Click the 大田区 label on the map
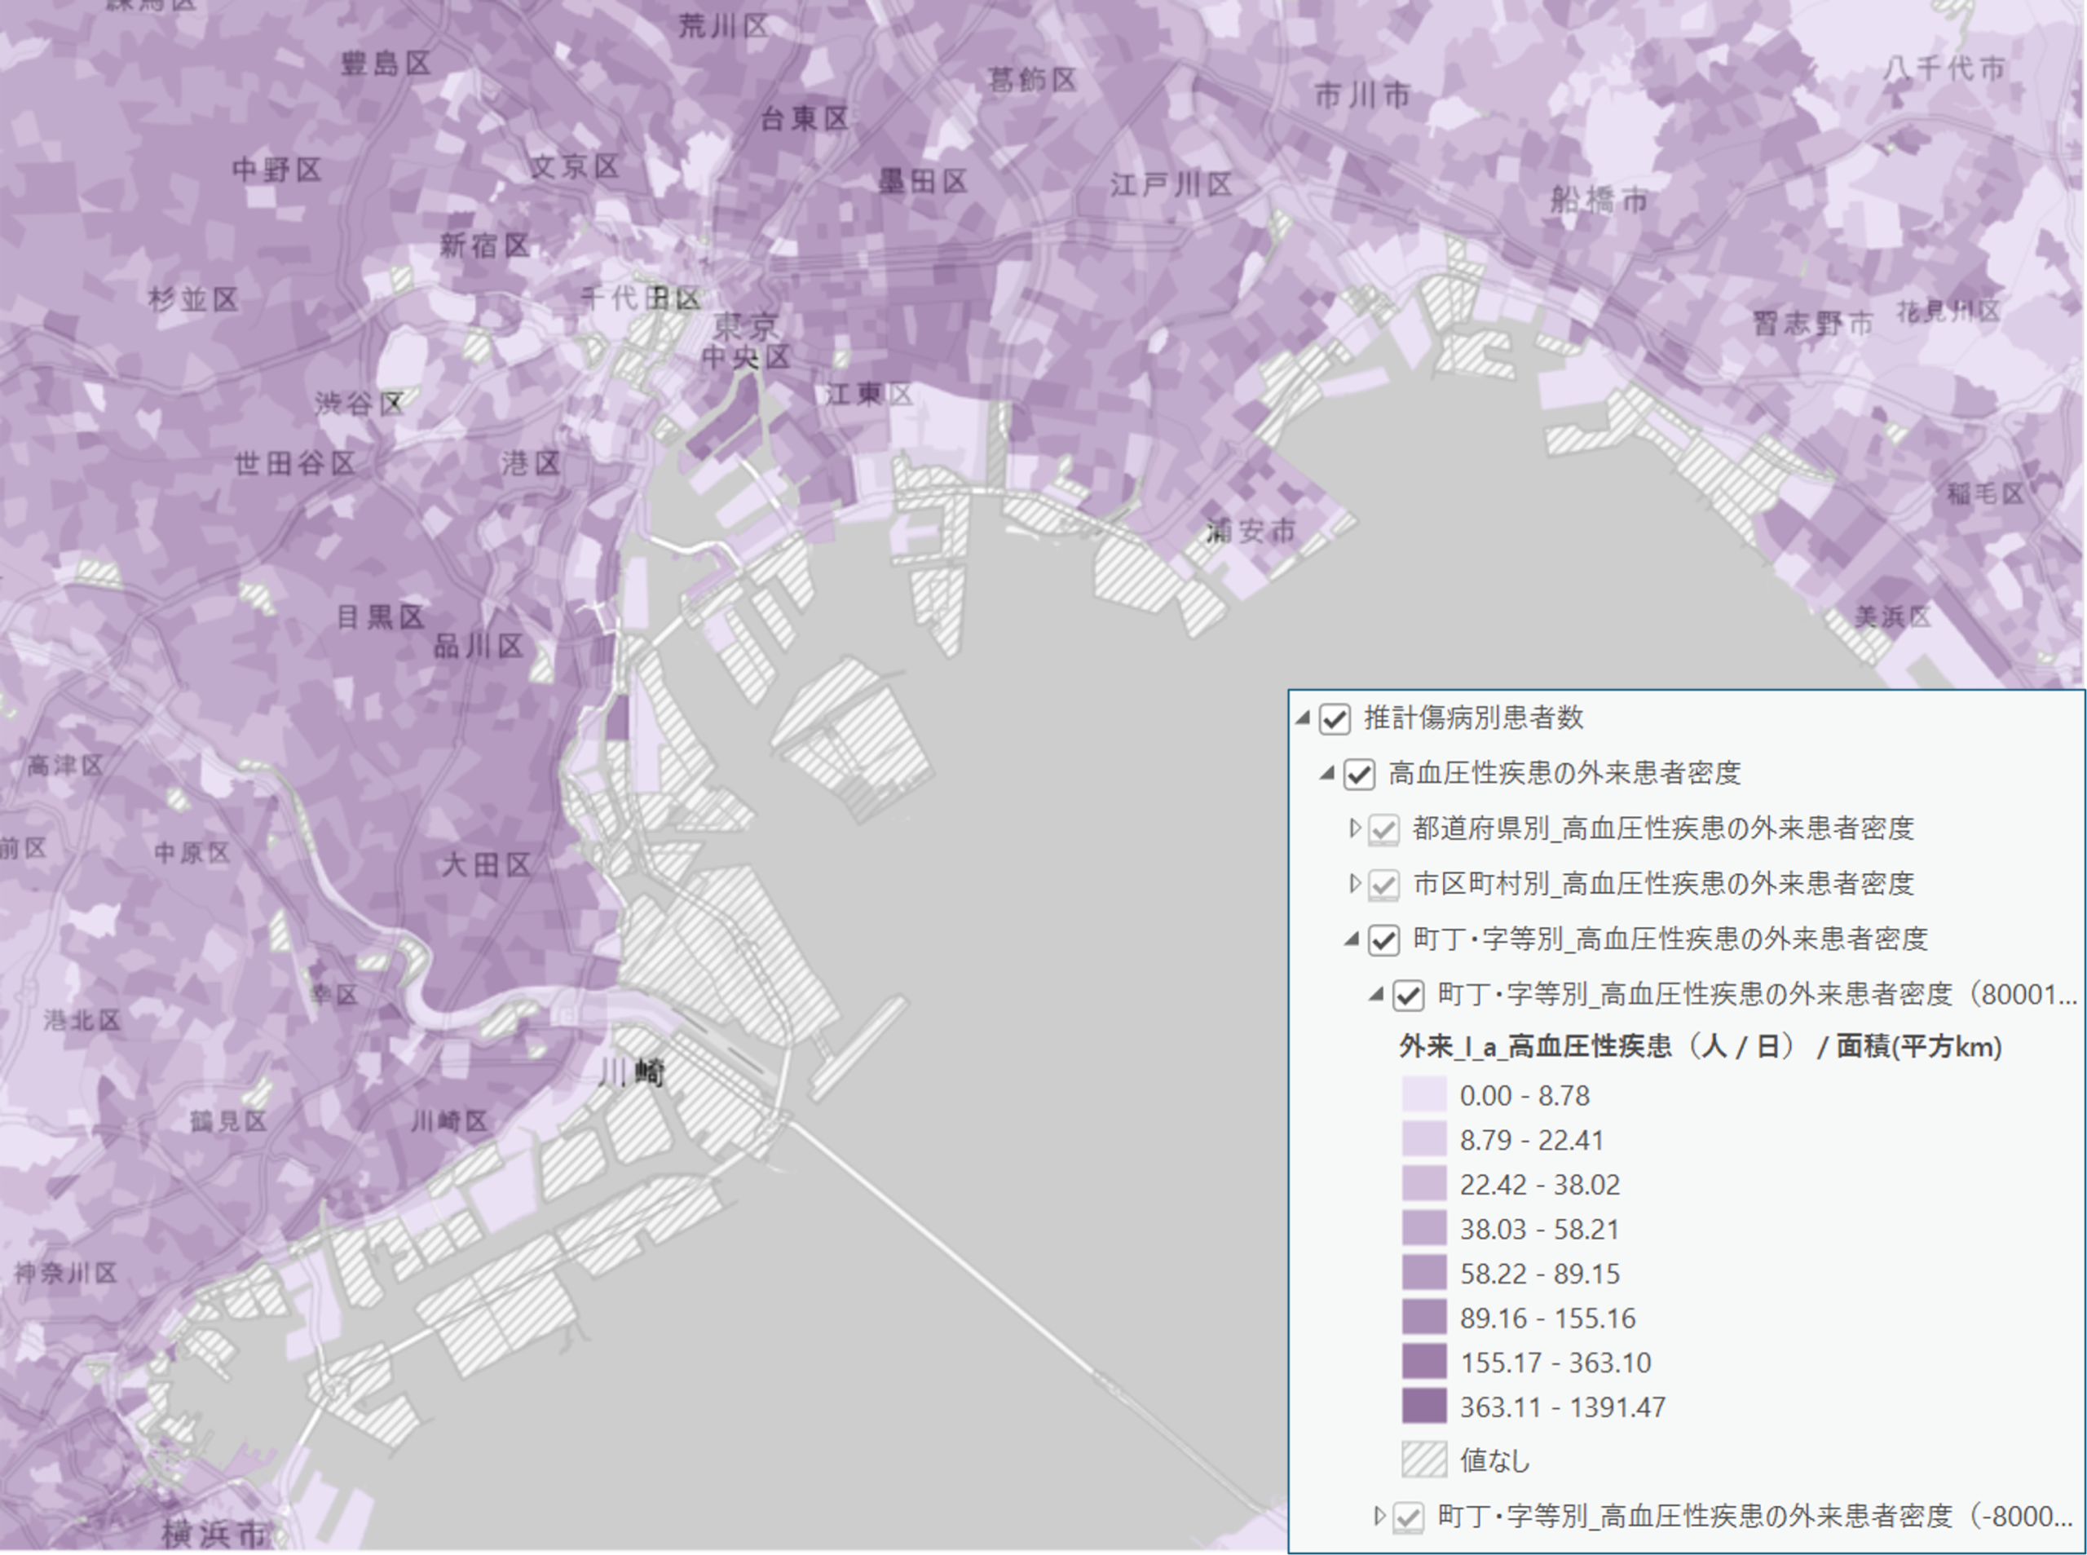The height and width of the screenshot is (1555, 2087). click(486, 865)
